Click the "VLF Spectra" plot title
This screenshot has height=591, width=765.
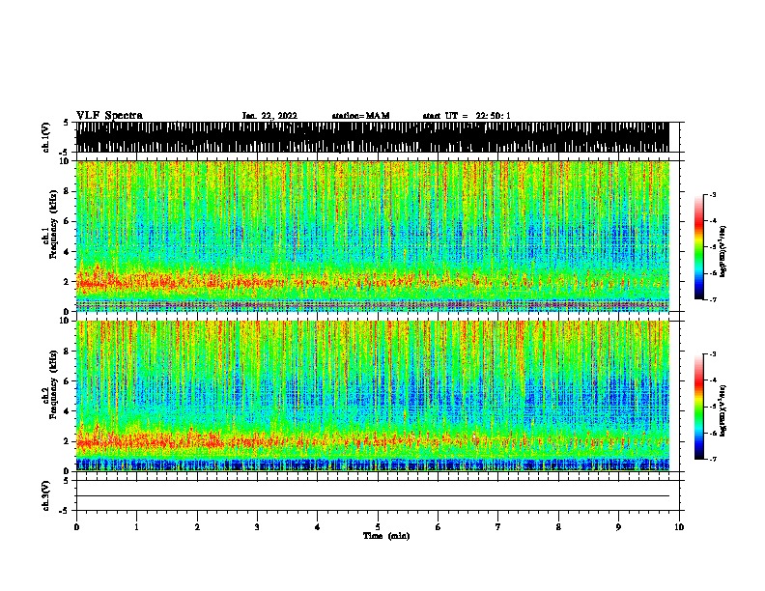tap(109, 116)
